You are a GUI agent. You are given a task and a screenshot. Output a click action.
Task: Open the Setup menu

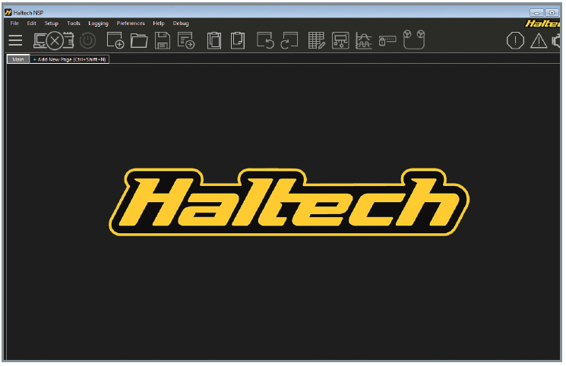coord(51,23)
